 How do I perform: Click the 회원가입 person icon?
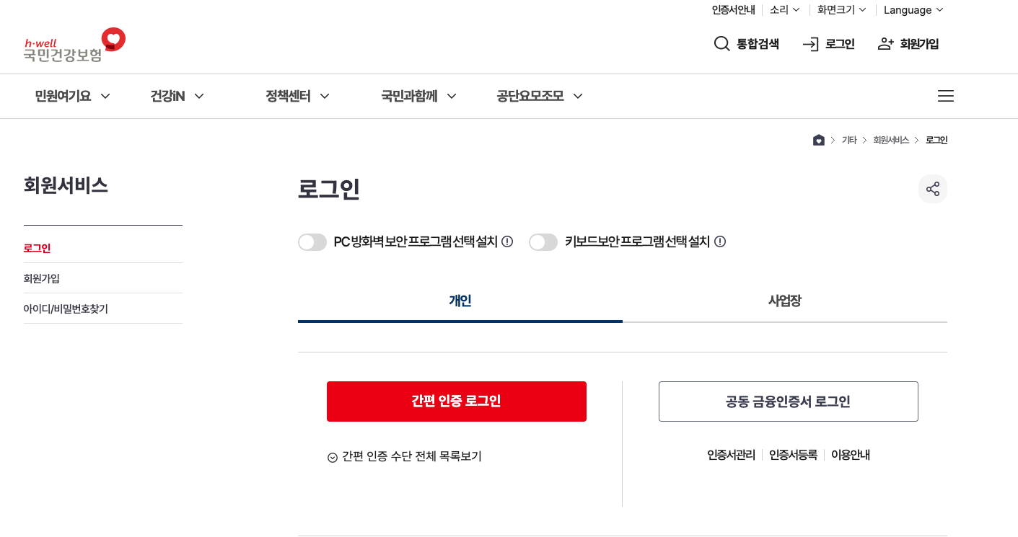tap(885, 44)
